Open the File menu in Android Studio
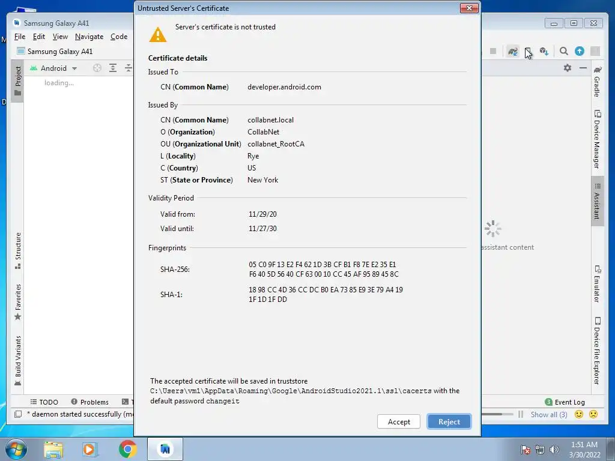 [20, 37]
